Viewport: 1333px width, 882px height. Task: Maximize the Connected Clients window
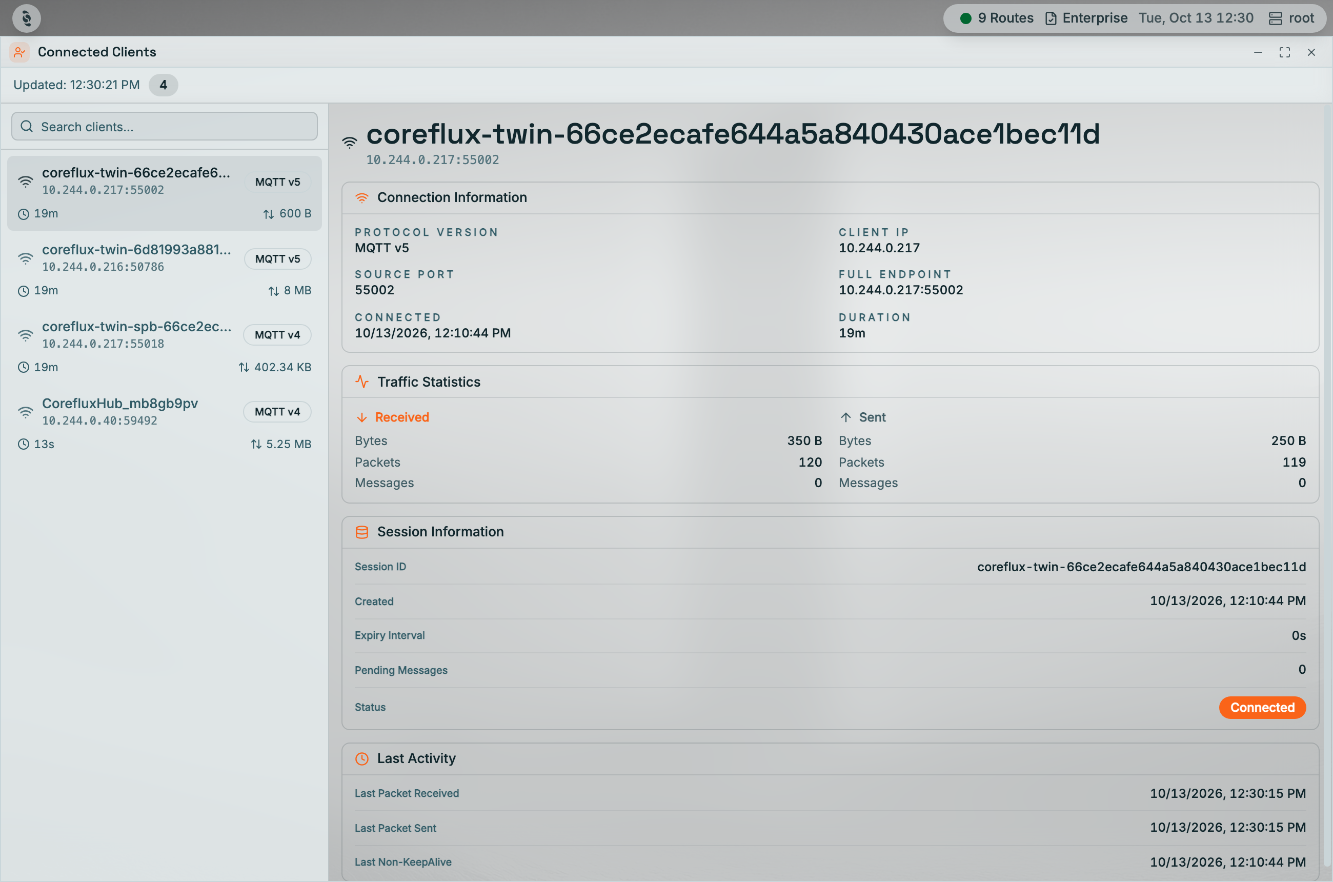pos(1285,52)
